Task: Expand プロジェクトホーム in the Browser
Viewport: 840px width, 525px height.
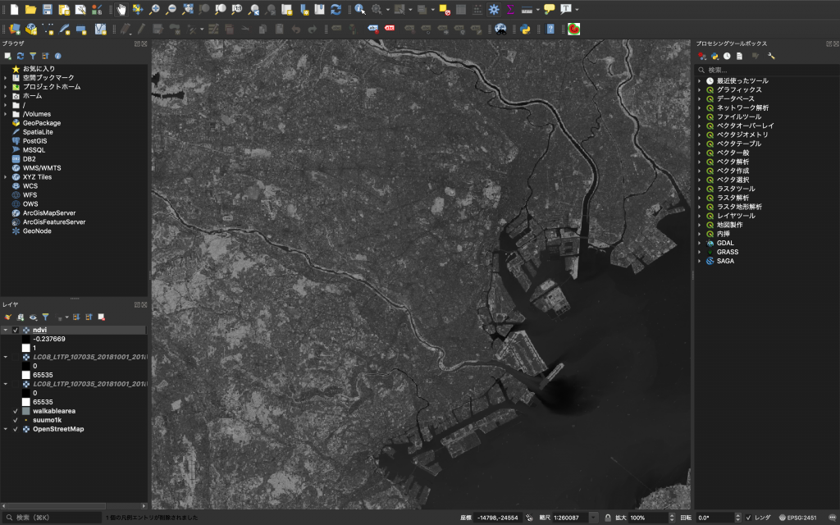Action: tap(6, 87)
